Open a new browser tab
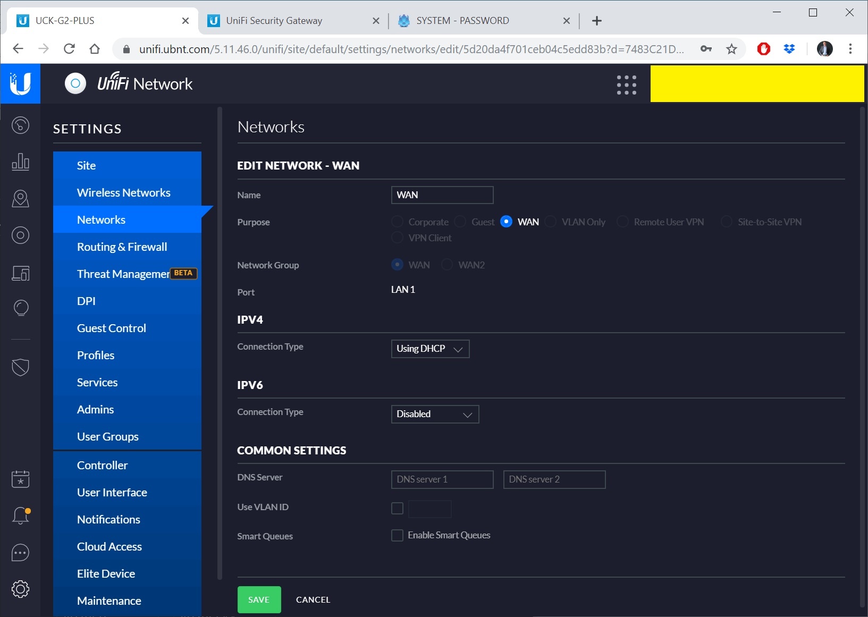 [597, 21]
